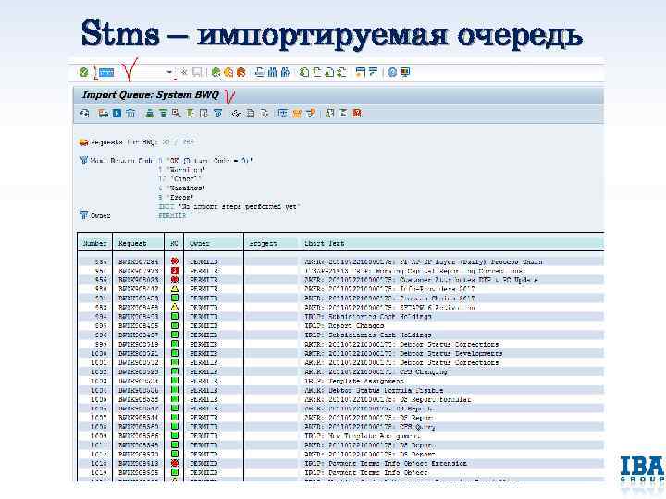Click the filter icon beside Max. Return Code
The height and width of the screenshot is (499, 666).
pos(83,161)
